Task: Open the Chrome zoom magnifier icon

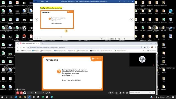Action: (142, 47)
